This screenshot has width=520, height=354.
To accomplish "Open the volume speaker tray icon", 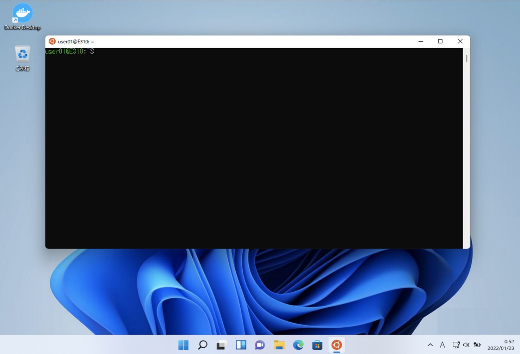I will pos(466,345).
